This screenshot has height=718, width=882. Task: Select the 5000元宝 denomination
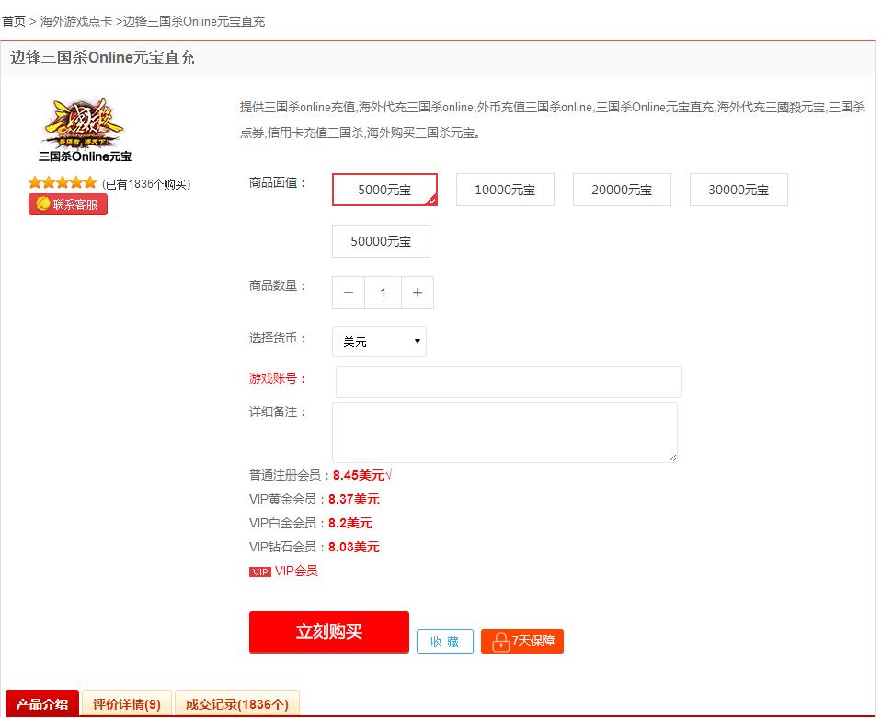384,190
